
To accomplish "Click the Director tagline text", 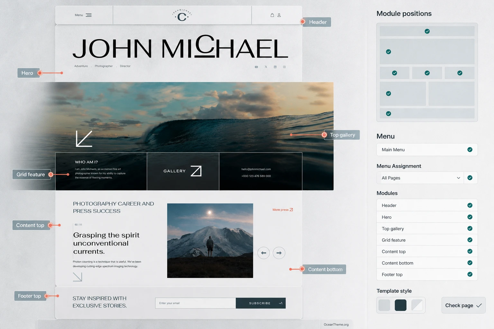I will tap(125, 66).
